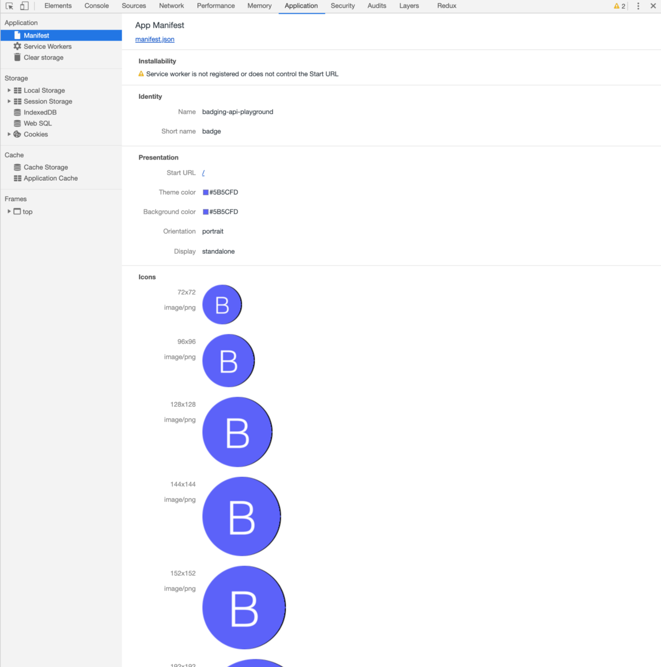Viewport: 661px width, 667px height.
Task: Click the Application Cache grid icon
Action: click(x=18, y=178)
